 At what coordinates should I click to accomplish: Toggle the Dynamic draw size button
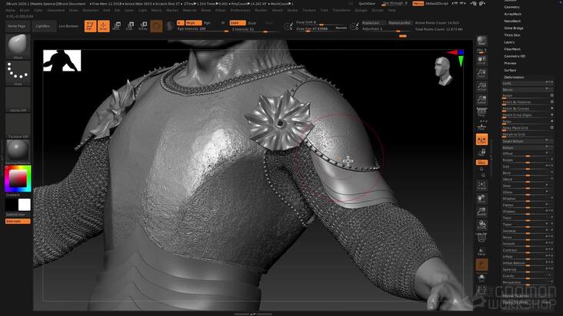(341, 28)
